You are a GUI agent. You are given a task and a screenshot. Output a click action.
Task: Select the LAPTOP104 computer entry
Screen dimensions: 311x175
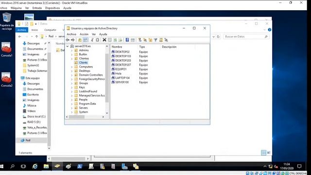click(x=122, y=78)
